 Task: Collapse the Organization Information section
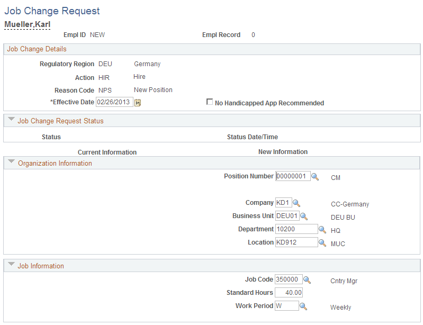click(11, 162)
